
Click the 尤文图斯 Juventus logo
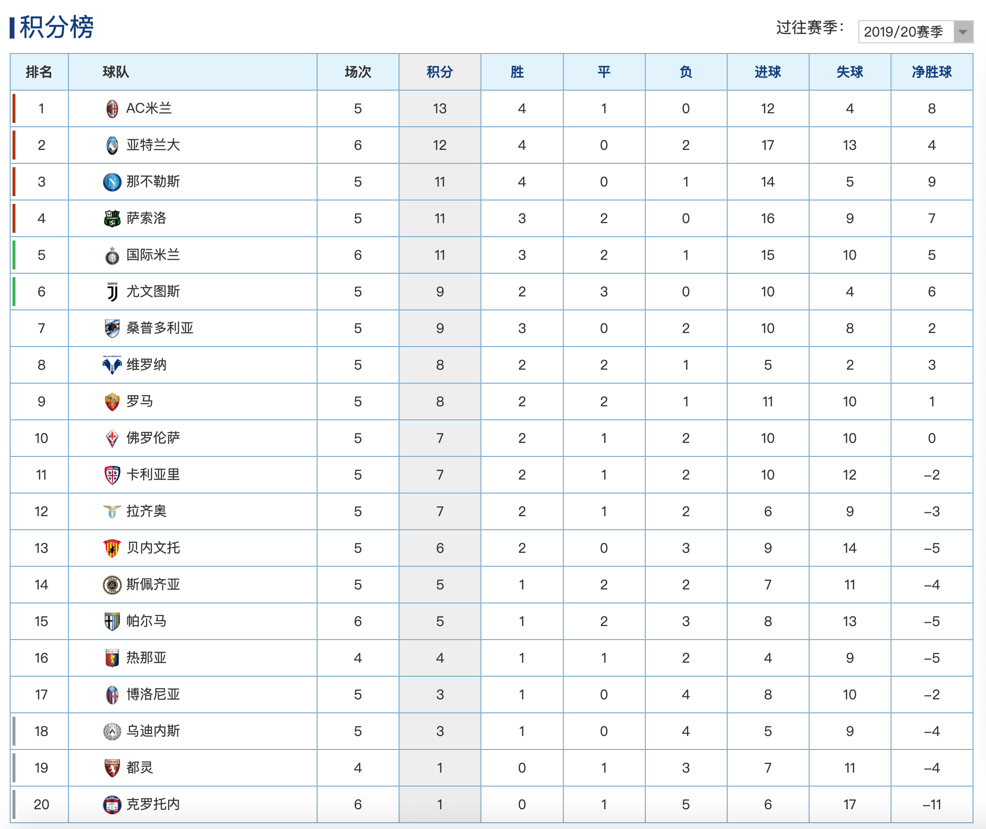pos(112,292)
